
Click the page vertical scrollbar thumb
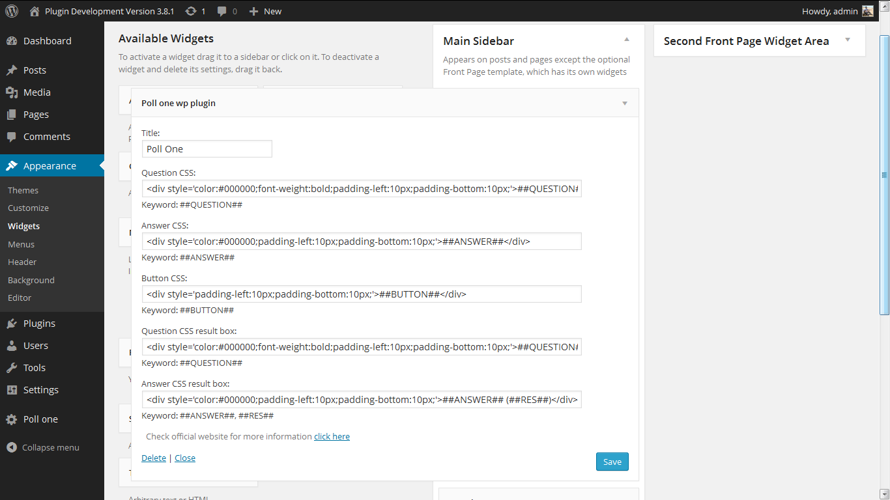click(x=884, y=175)
